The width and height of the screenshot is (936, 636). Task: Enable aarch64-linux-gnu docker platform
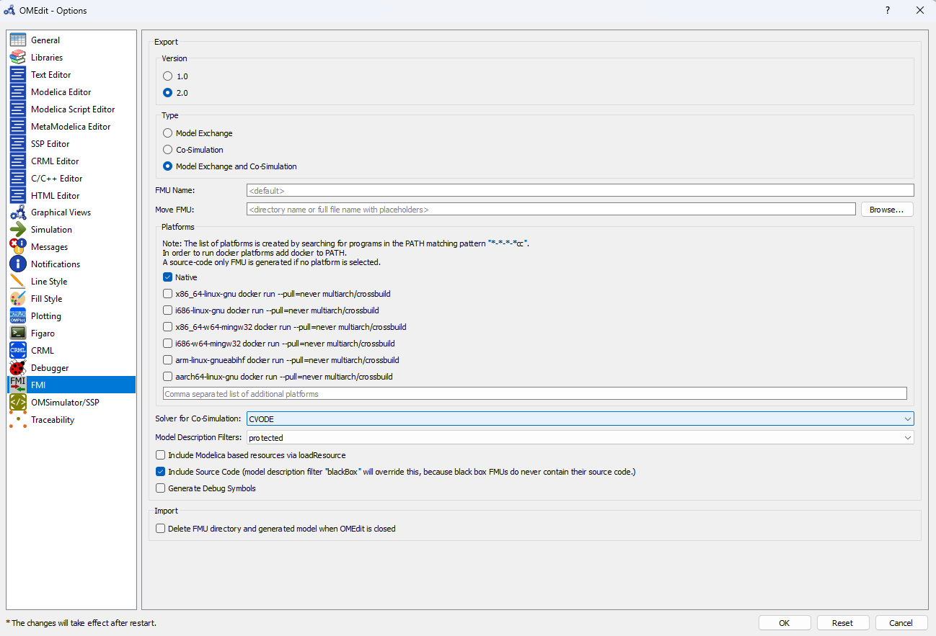pos(168,377)
